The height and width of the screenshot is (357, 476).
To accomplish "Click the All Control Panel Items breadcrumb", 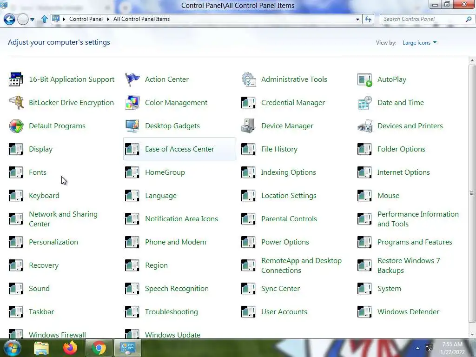I will (141, 19).
